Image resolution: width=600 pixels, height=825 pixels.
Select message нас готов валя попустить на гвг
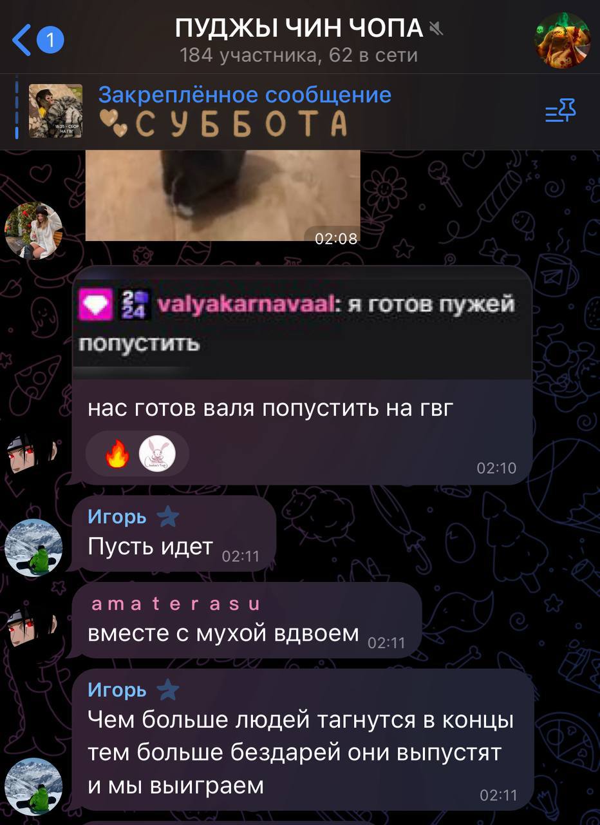(x=302, y=375)
